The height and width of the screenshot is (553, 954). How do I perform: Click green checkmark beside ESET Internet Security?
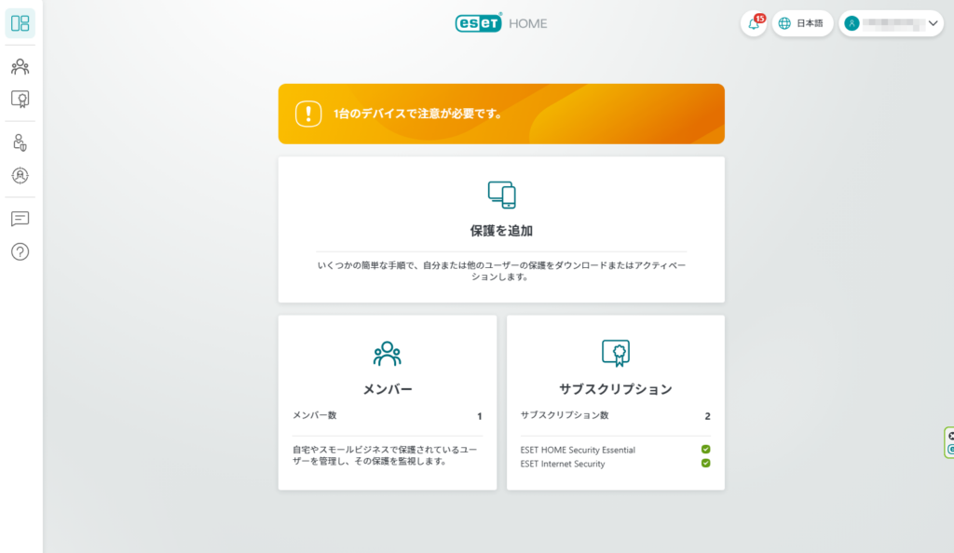click(x=706, y=463)
